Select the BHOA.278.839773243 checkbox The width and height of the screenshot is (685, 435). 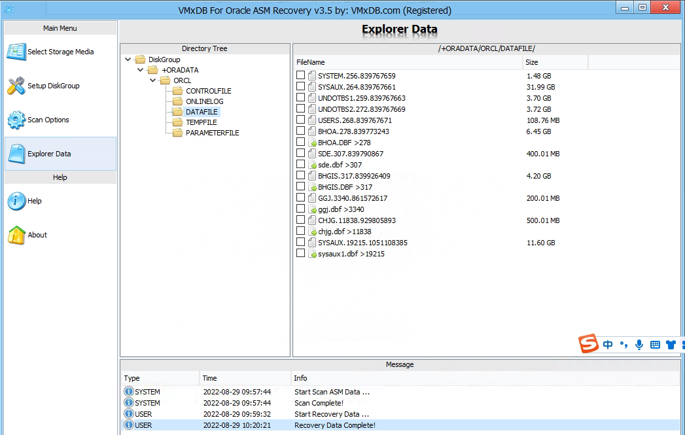point(300,131)
